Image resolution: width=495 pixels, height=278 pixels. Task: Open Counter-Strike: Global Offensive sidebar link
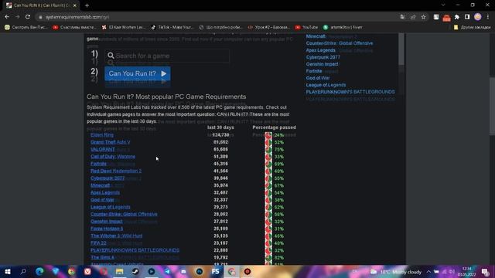(x=340, y=43)
